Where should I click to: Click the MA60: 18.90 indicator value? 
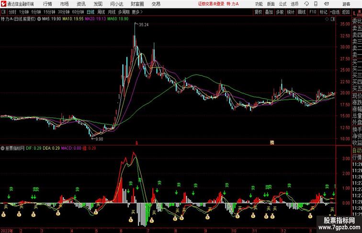point(118,19)
